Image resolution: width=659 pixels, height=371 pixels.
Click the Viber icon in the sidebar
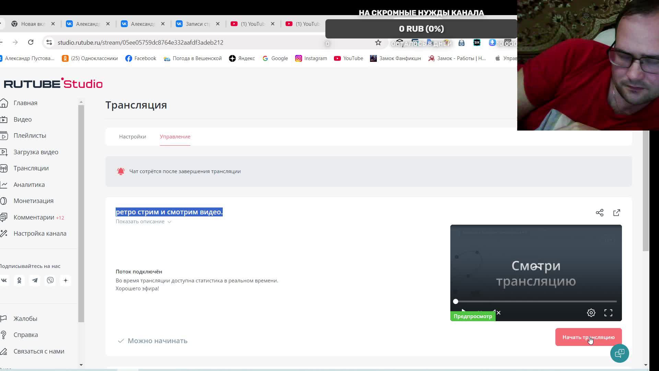point(50,280)
